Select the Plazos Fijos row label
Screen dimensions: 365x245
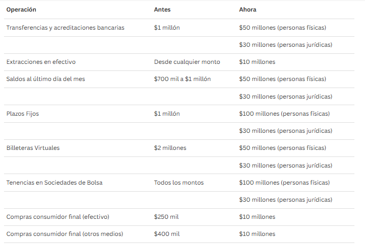pos(23,114)
